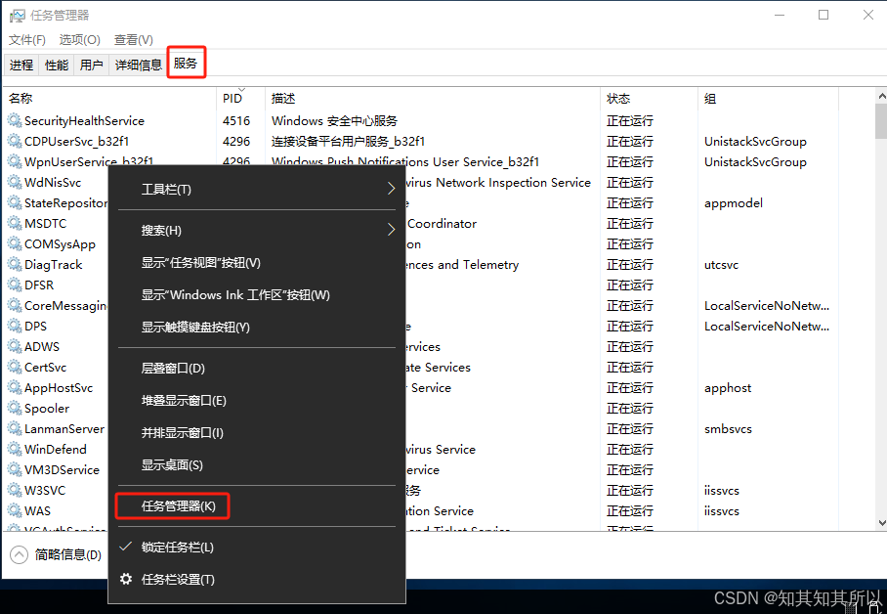Click group cell "apphost"
This screenshot has width=887, height=614.
(x=728, y=388)
